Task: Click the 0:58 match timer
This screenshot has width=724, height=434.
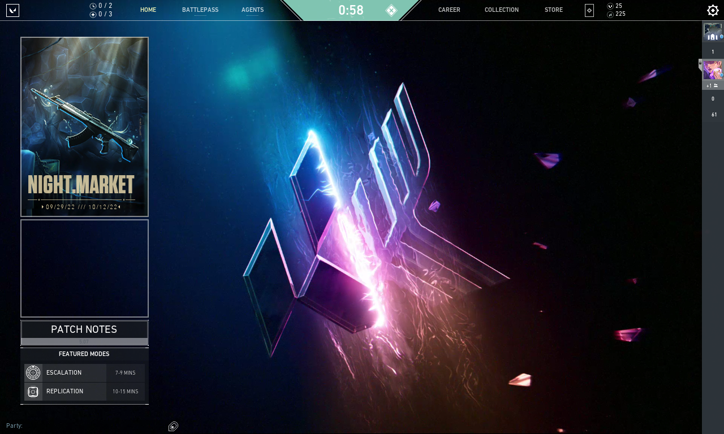Action: (x=351, y=10)
